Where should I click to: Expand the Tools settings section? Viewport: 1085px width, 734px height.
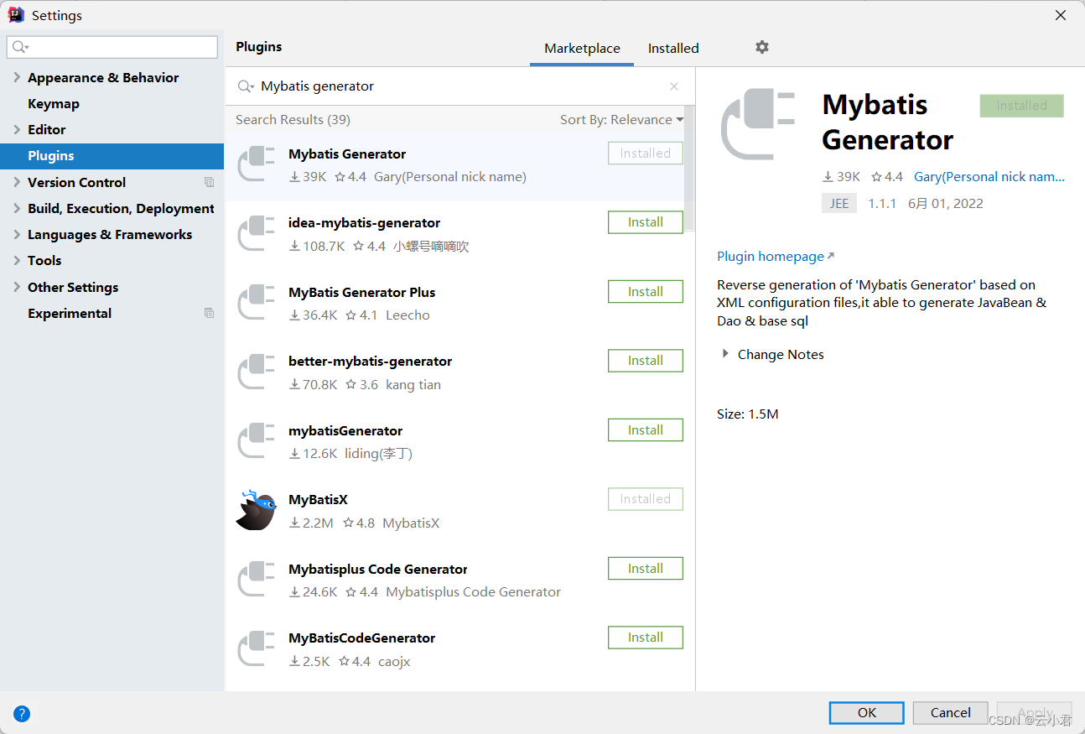pos(18,260)
